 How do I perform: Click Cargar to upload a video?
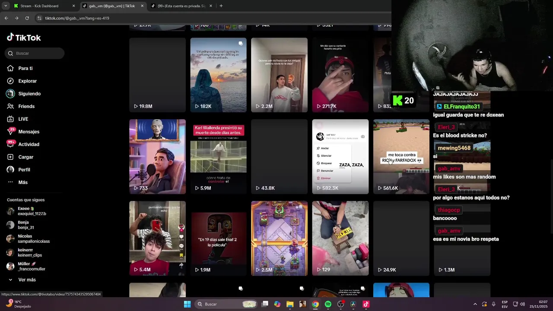tap(20, 157)
